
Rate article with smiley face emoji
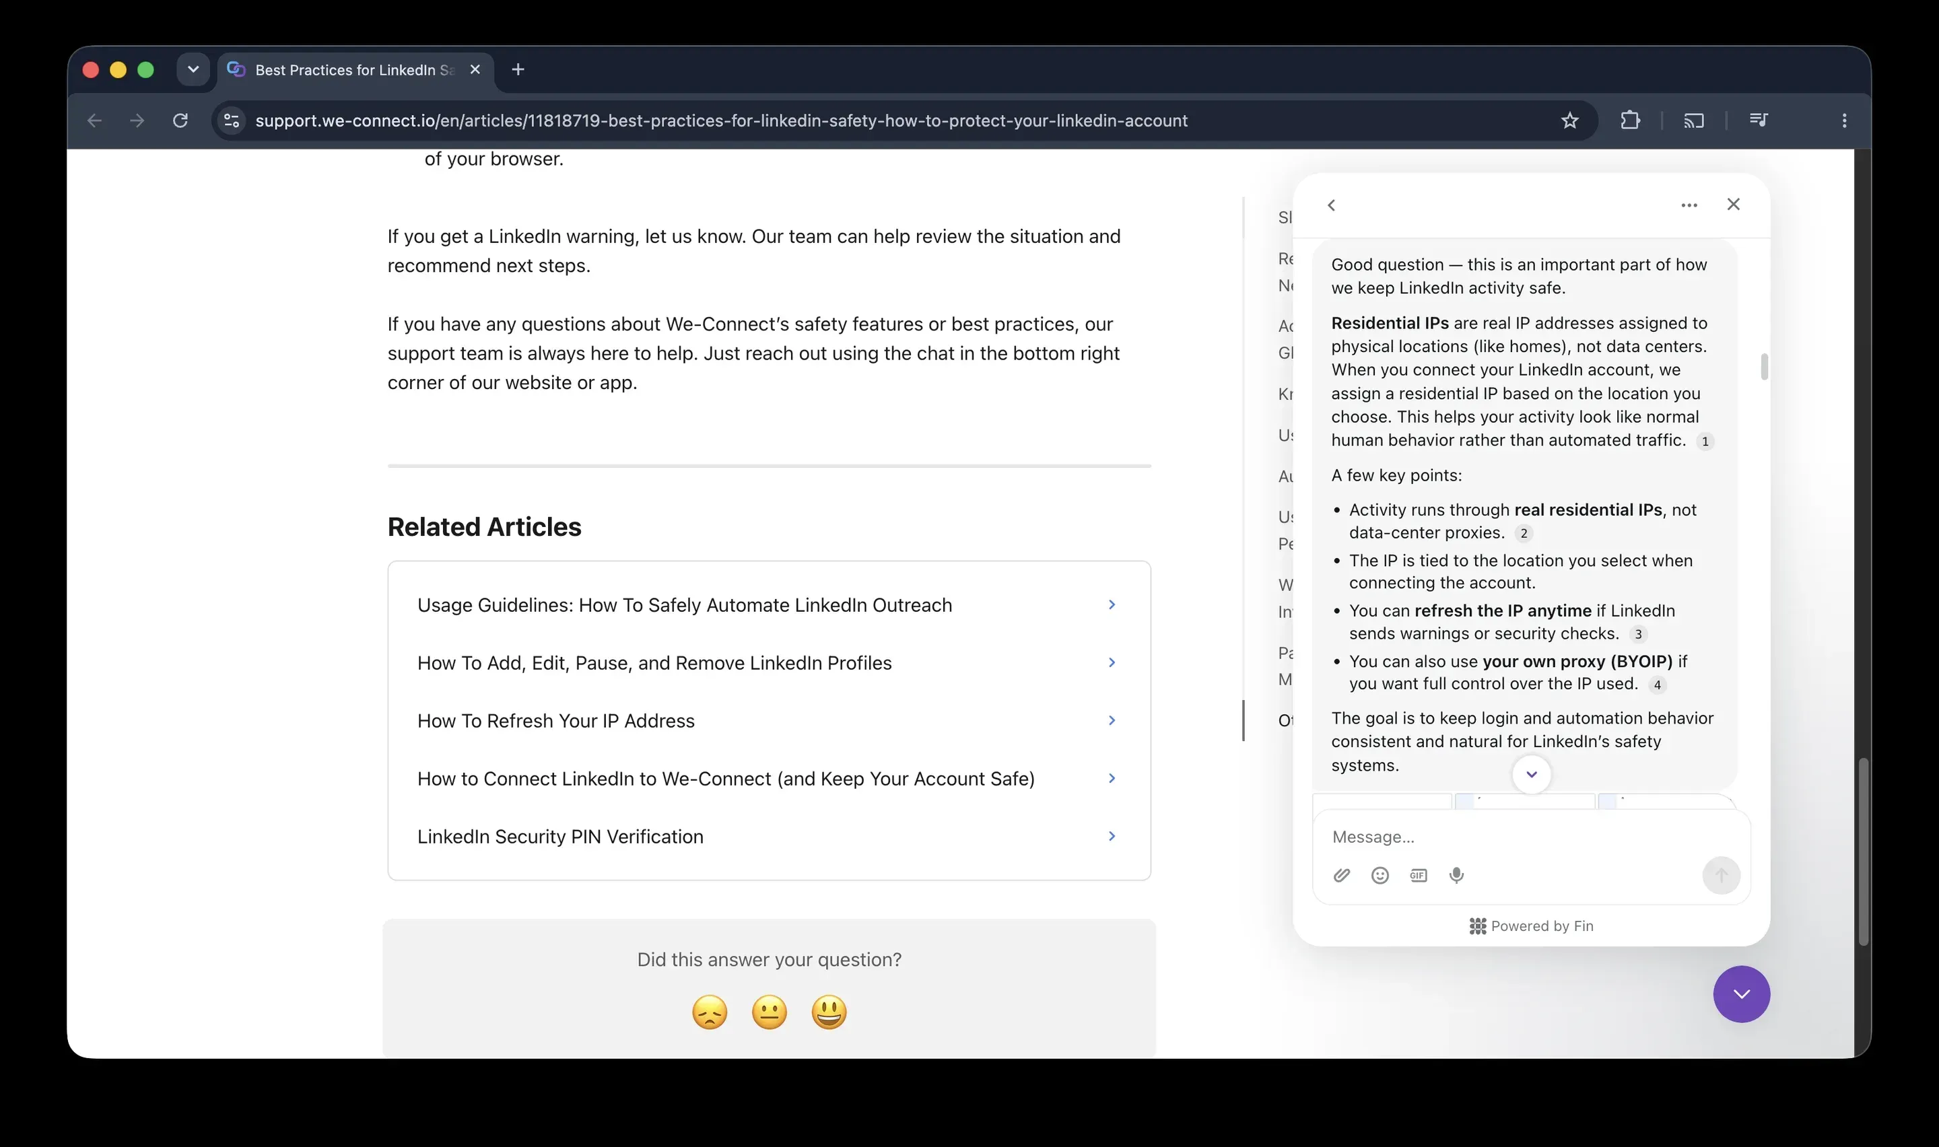click(x=829, y=1012)
